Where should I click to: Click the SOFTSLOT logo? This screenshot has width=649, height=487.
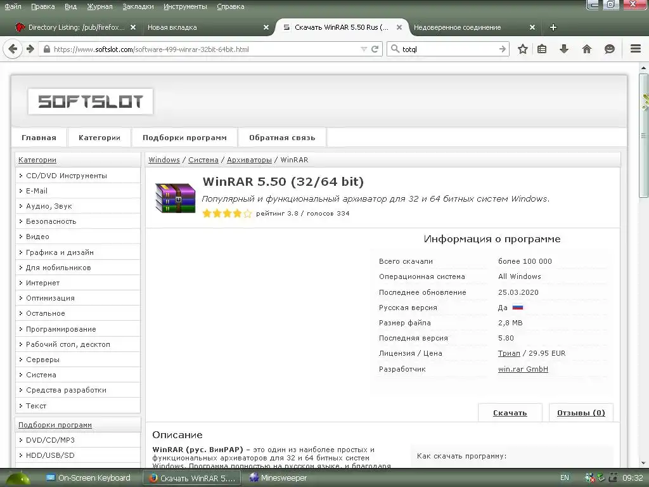point(90,101)
